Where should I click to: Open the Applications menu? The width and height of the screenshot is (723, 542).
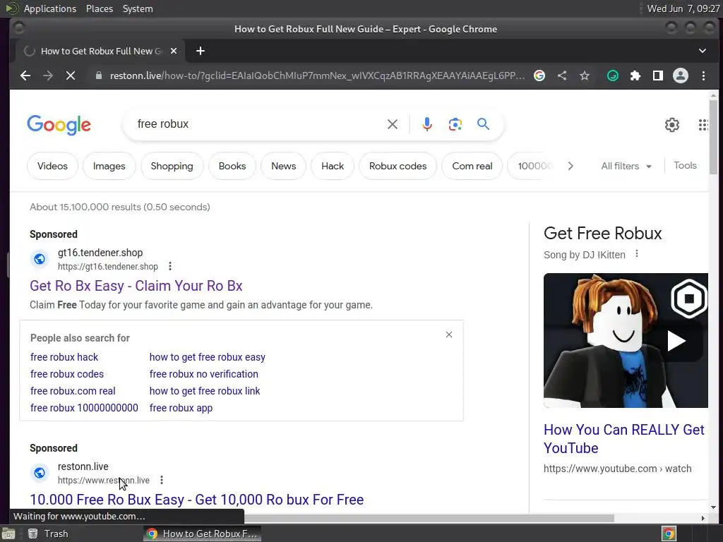click(50, 8)
